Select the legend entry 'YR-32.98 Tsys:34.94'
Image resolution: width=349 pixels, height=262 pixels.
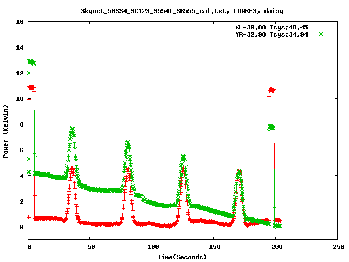point(272,34)
